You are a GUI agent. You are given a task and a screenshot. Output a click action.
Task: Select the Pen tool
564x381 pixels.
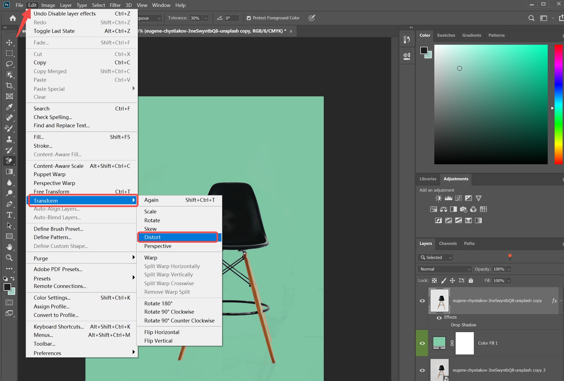(x=9, y=204)
